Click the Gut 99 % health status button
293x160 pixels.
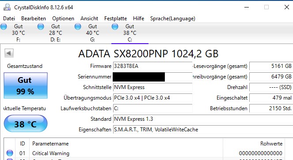pos(26,86)
